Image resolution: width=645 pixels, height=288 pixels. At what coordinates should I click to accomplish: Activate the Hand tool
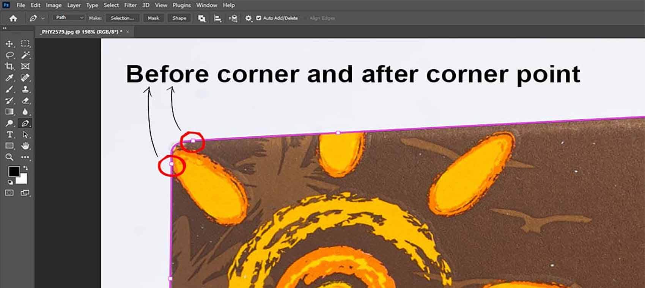click(25, 146)
